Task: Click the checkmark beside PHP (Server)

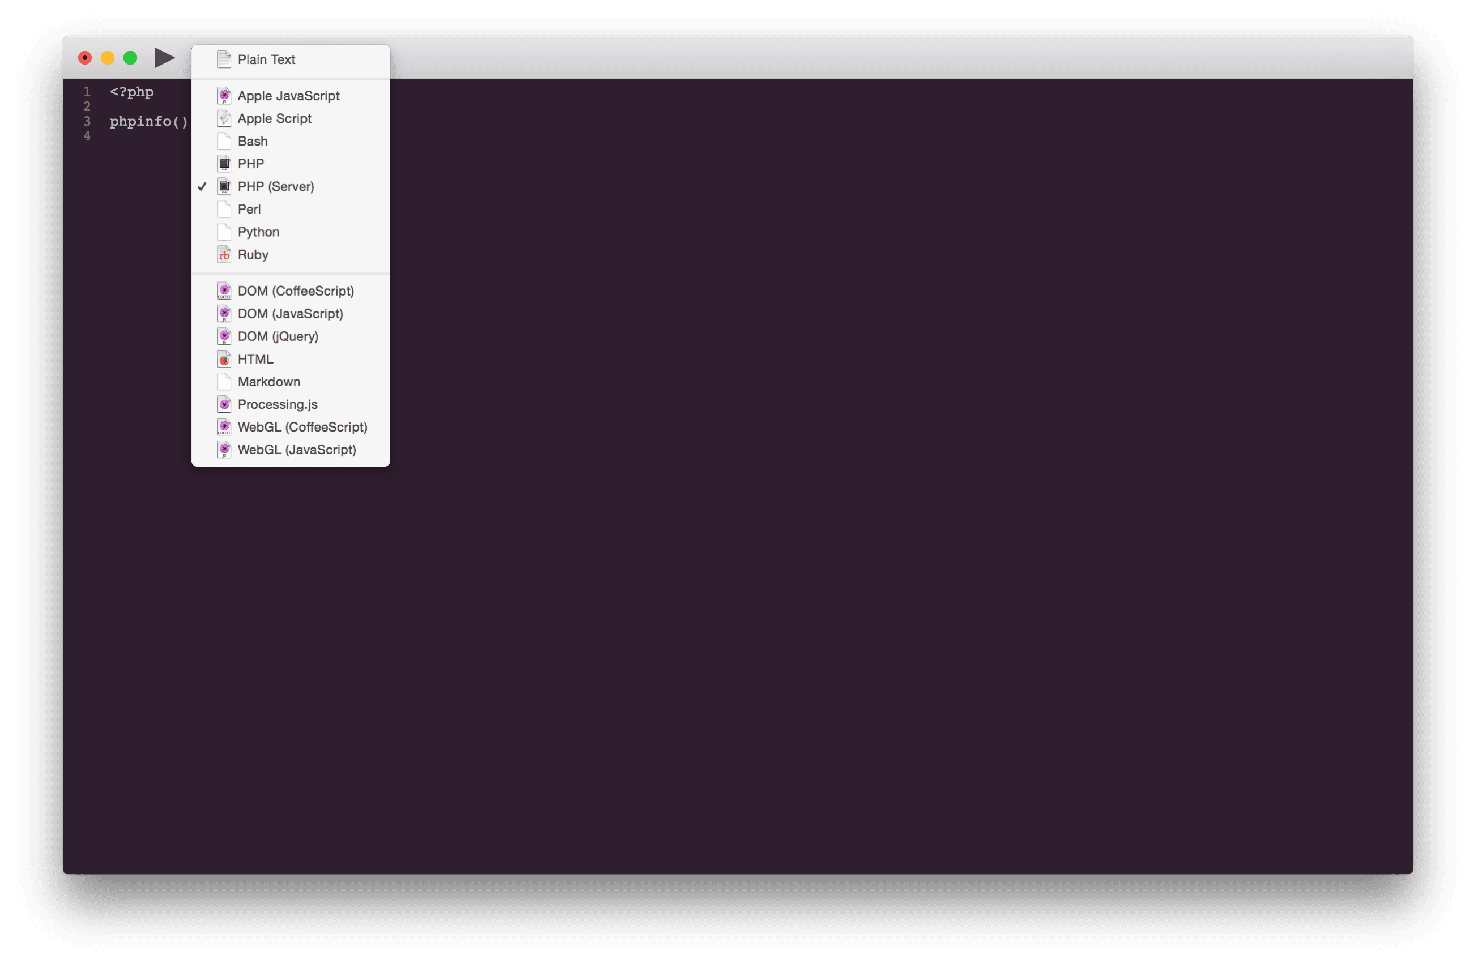Action: (x=202, y=187)
